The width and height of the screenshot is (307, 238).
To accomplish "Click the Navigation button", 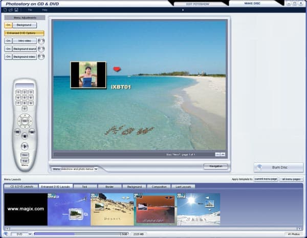I will point(216,166).
